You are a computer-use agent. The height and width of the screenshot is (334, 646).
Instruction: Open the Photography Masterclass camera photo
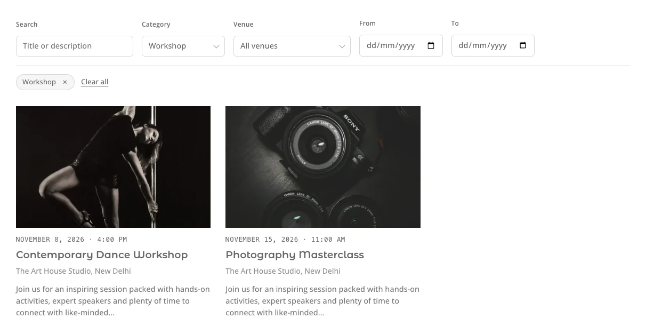tap(323, 167)
